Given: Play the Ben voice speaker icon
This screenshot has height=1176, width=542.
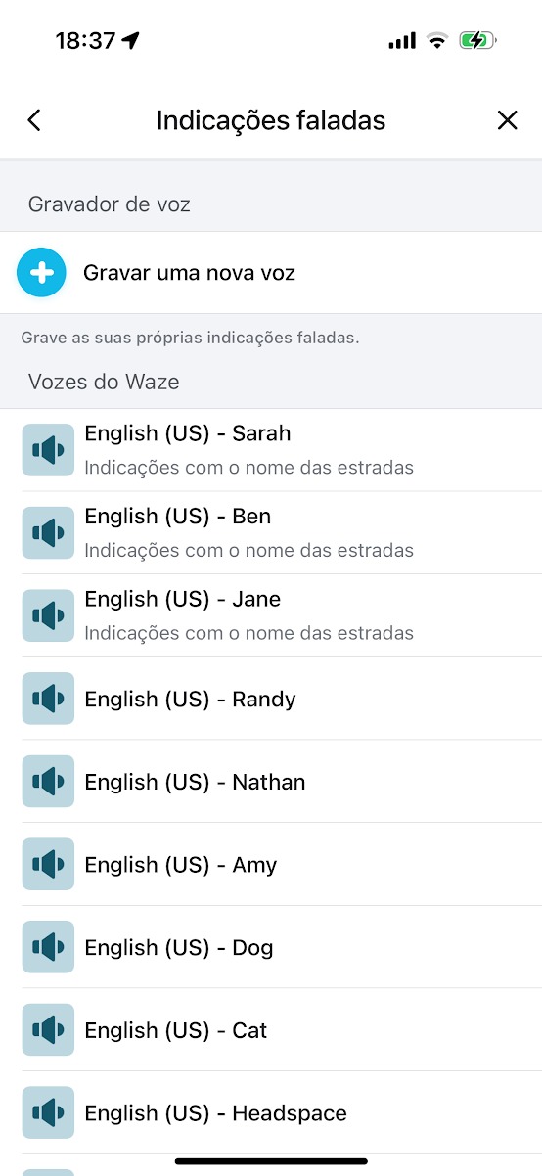Looking at the screenshot, I should 48,533.
